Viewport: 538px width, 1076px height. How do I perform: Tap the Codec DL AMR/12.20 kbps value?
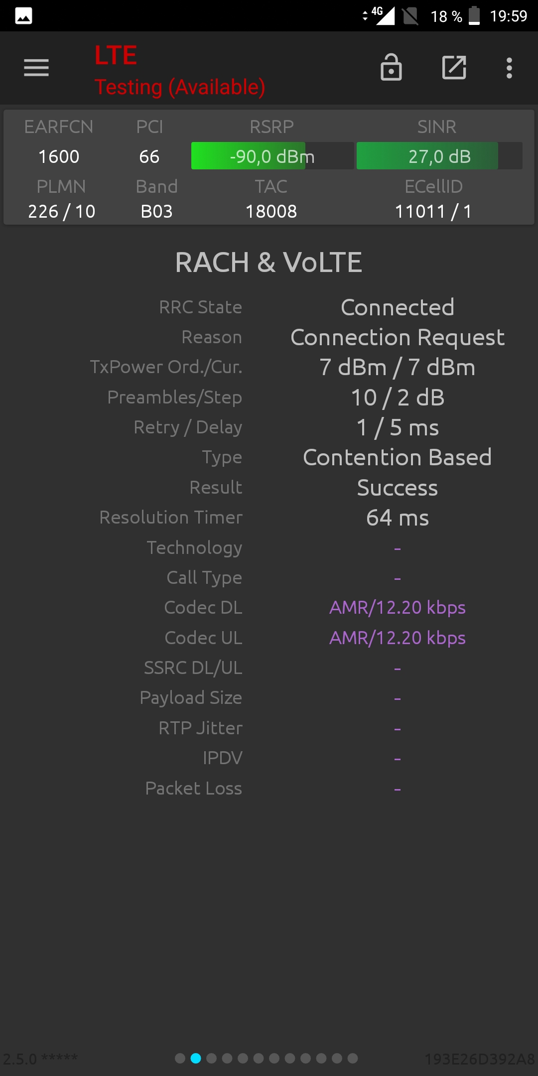(398, 608)
